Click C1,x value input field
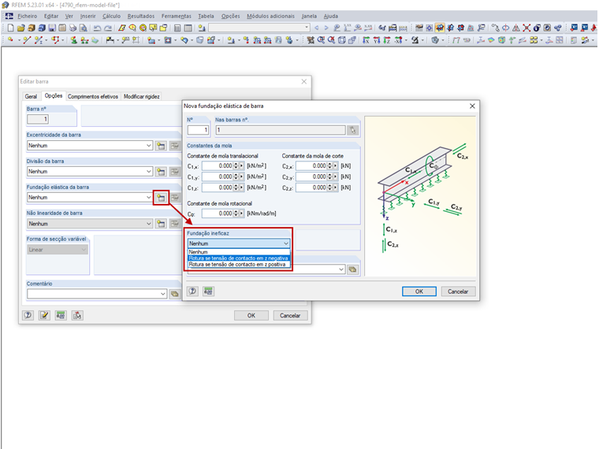 tap(218, 165)
